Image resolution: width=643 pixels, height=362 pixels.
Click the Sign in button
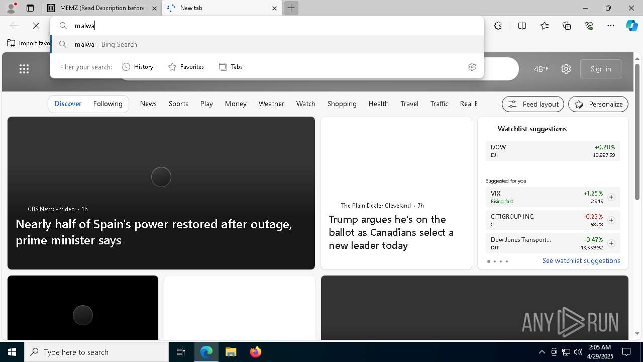[601, 69]
